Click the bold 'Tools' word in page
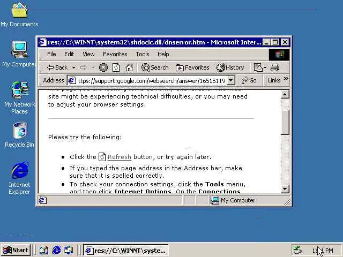Viewport: 343px width, 257px height. (x=214, y=184)
